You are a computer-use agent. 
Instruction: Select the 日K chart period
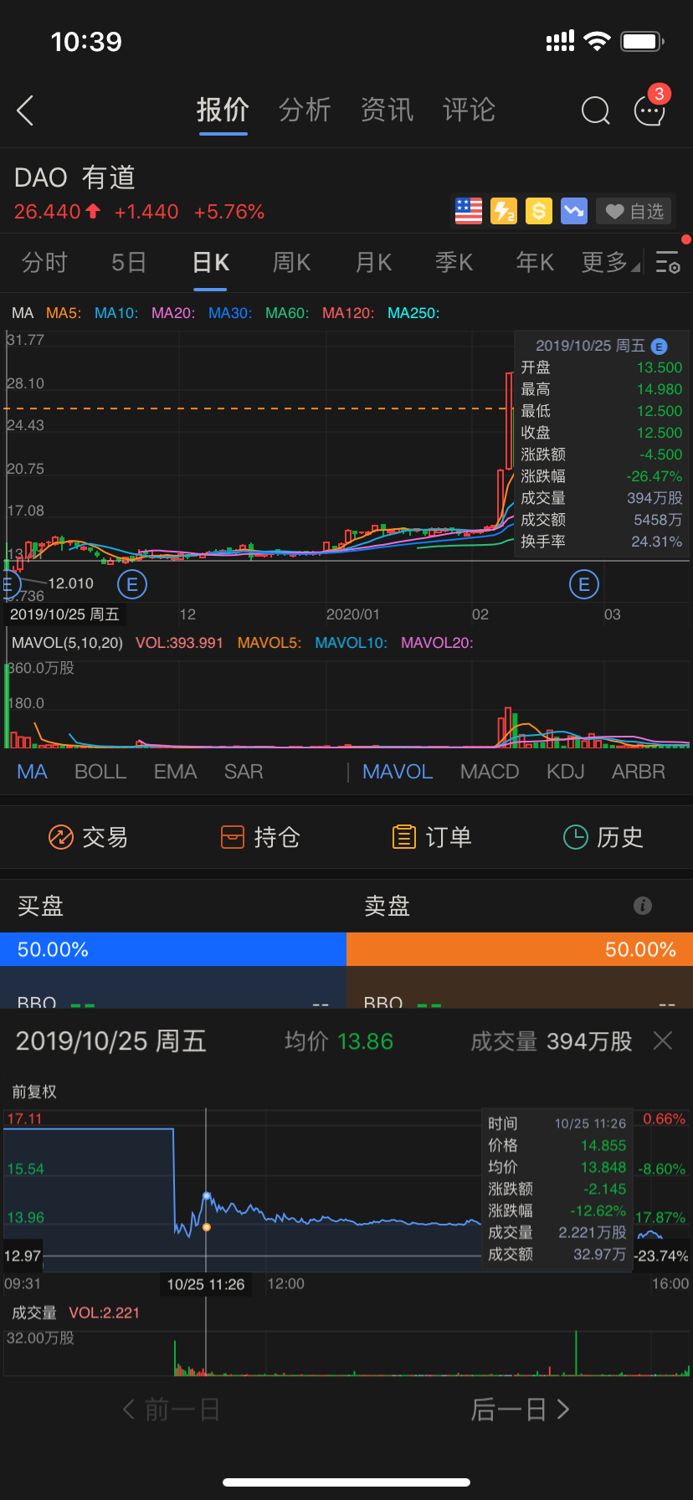211,263
